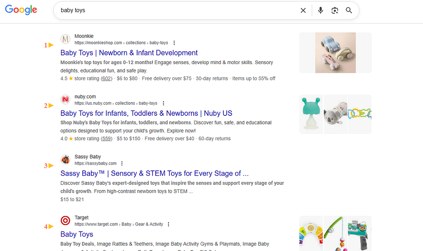Image resolution: width=423 pixels, height=251 pixels.
Task: Open the three-dot menu for Target result
Action: [x=169, y=224]
